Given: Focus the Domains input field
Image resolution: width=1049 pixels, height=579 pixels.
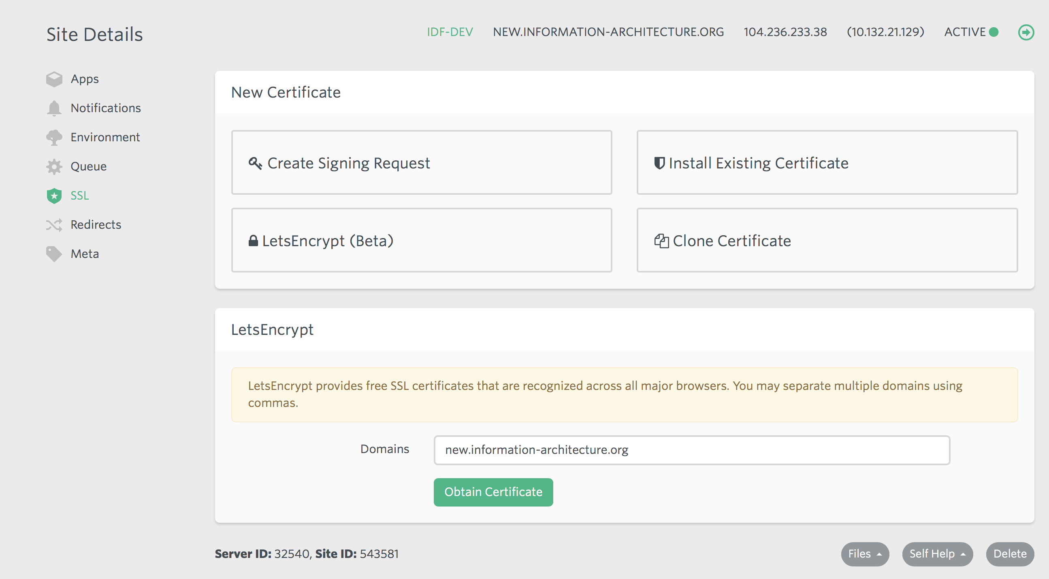Looking at the screenshot, I should (x=691, y=450).
